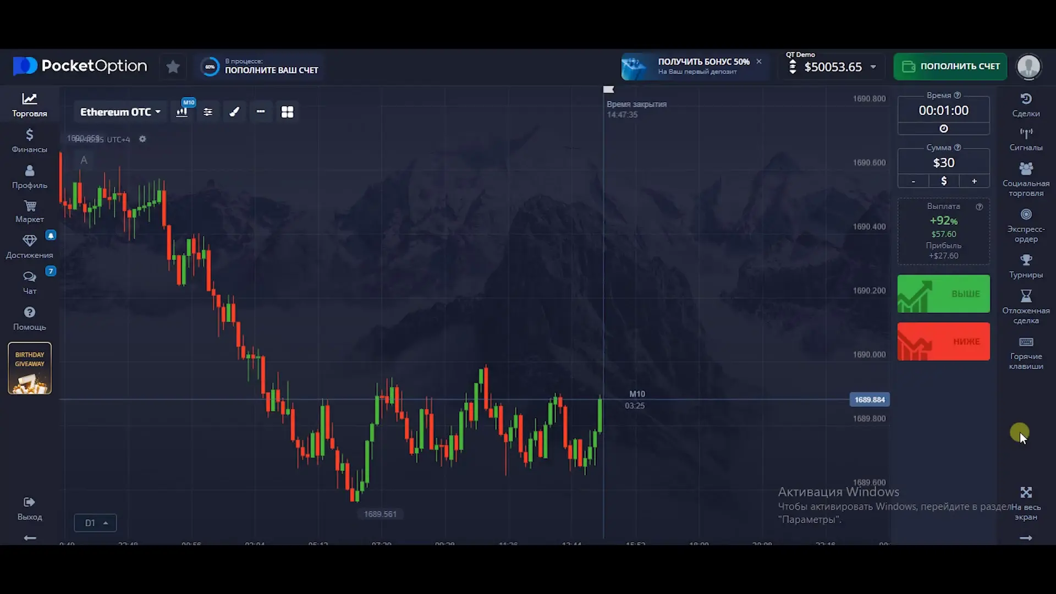
Task: Click the chart timezone gear icon
Action: tap(142, 139)
